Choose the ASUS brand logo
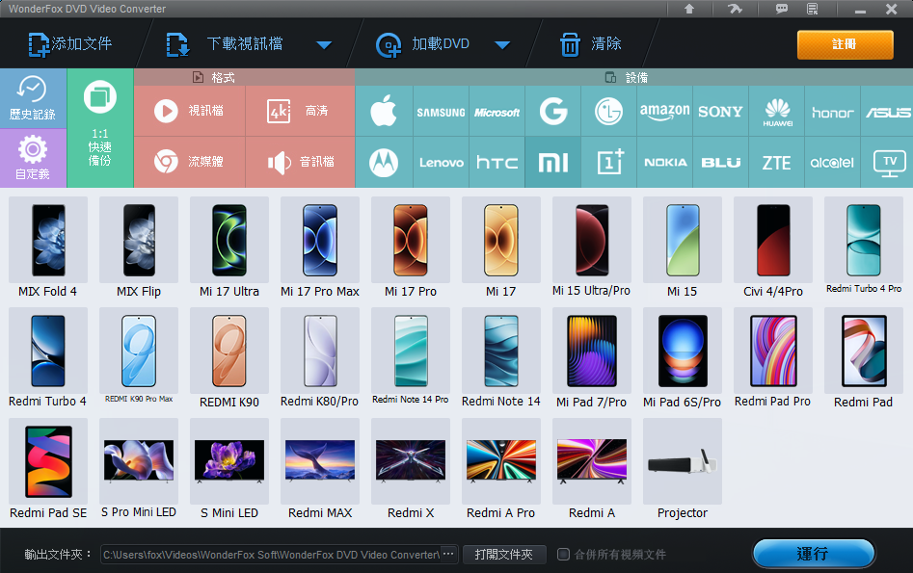The image size is (913, 573). tap(887, 111)
